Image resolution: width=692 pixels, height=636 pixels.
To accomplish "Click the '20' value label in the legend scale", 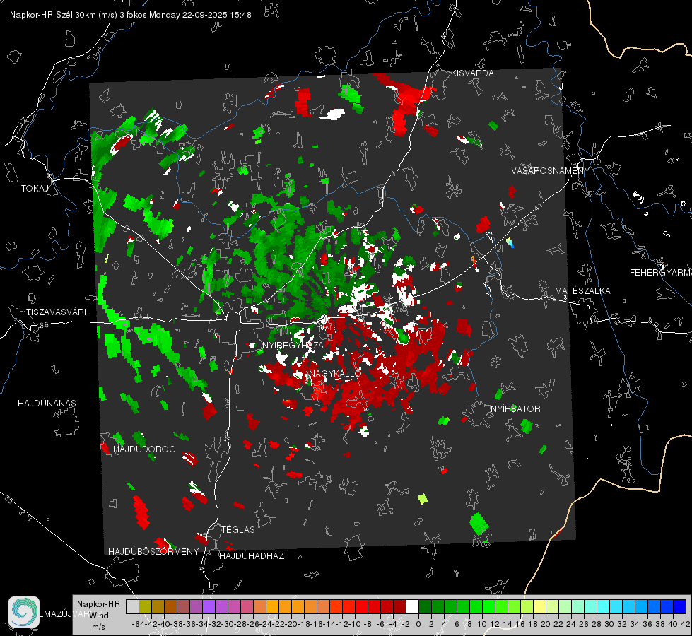I will tap(546, 625).
